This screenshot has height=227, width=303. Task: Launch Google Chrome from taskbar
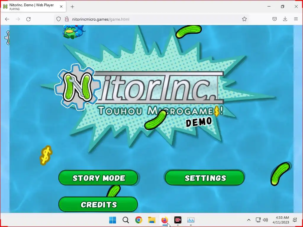(x=138, y=220)
